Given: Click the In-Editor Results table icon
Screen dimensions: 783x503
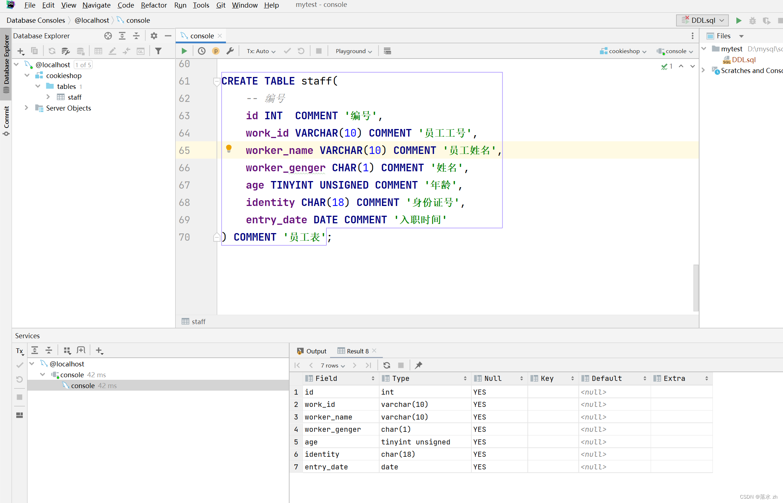Looking at the screenshot, I should [x=387, y=51].
